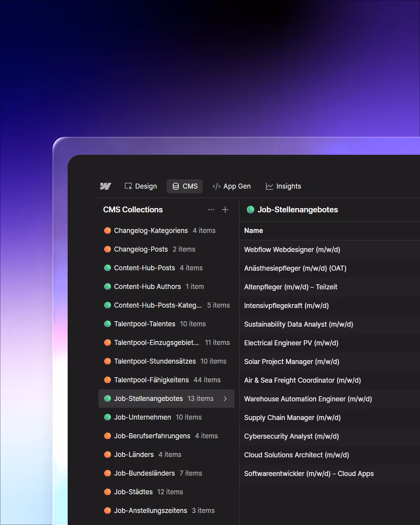Screen dimensions: 420x525
Task: Select the Job-Stellenangebotes collection row
Action: pos(166,399)
